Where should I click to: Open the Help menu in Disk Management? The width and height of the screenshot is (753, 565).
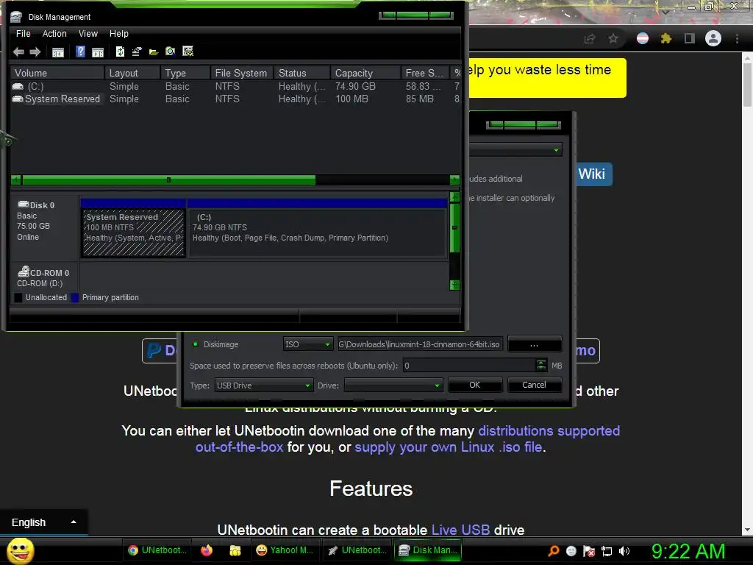click(118, 34)
